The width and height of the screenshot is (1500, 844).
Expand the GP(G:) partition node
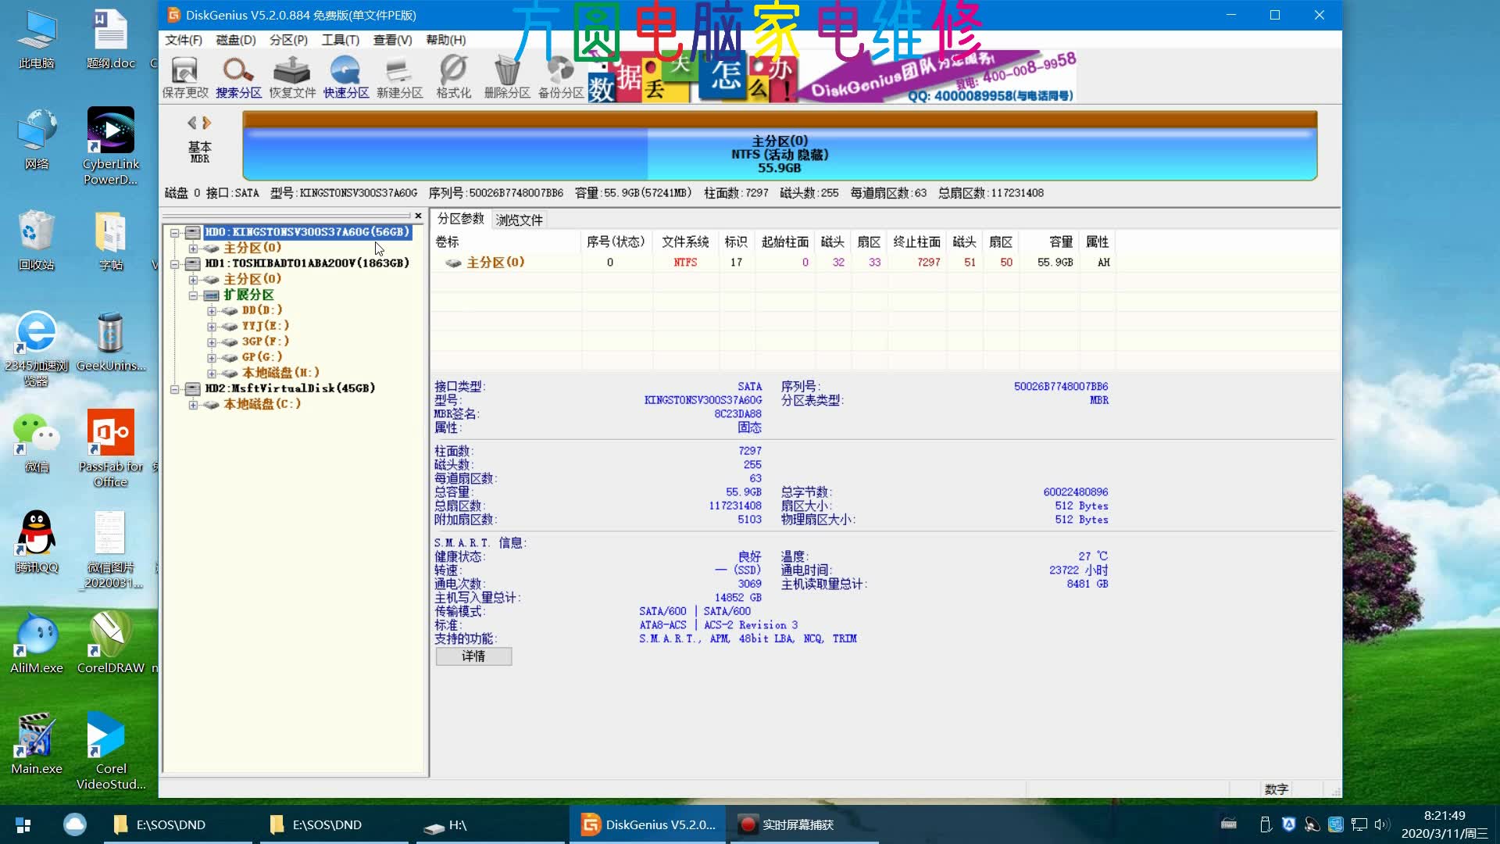pos(212,358)
